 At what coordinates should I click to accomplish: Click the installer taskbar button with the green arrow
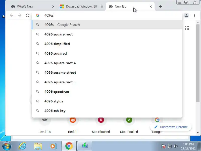(85, 146)
